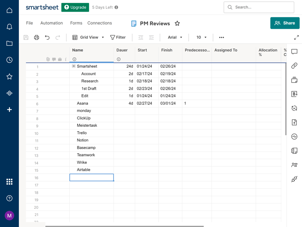Click the Smartsheet duration cell 24d
The image size is (302, 227).
point(124,66)
